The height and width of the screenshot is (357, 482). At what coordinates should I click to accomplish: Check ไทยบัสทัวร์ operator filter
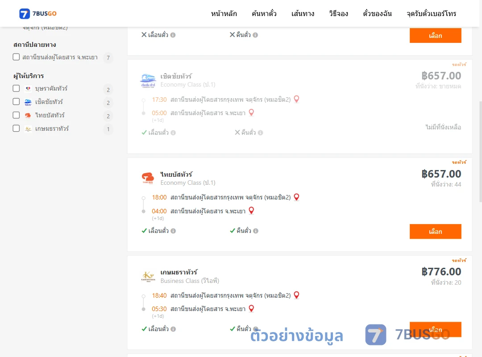pos(17,115)
